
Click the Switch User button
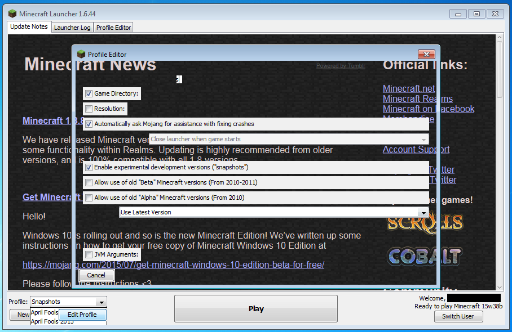[x=458, y=316]
